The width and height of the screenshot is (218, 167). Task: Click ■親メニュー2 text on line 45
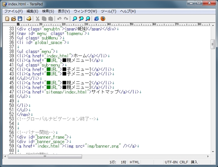pos(77,83)
